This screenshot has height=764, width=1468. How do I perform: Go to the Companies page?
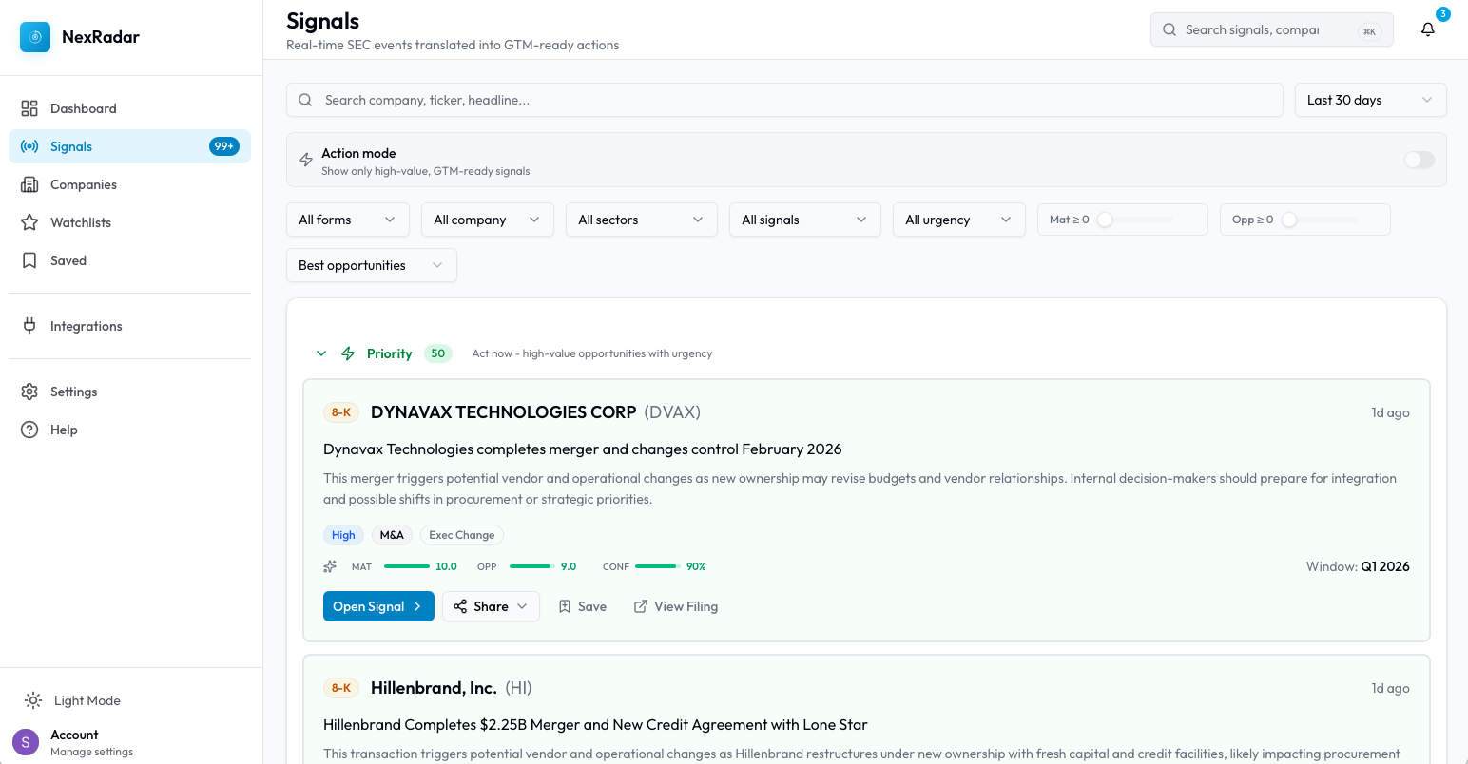pyautogui.click(x=84, y=184)
